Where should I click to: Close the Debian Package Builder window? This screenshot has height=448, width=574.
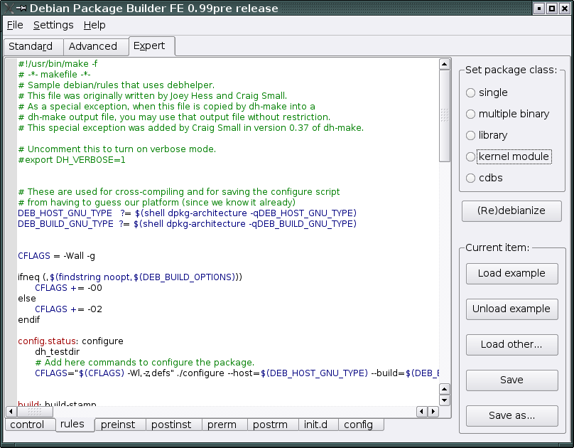(x=565, y=9)
